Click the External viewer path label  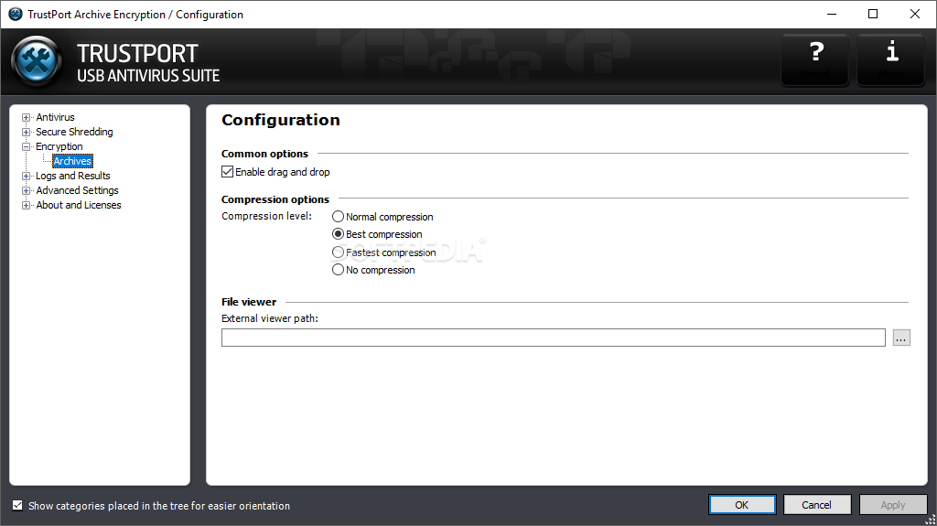tap(270, 318)
